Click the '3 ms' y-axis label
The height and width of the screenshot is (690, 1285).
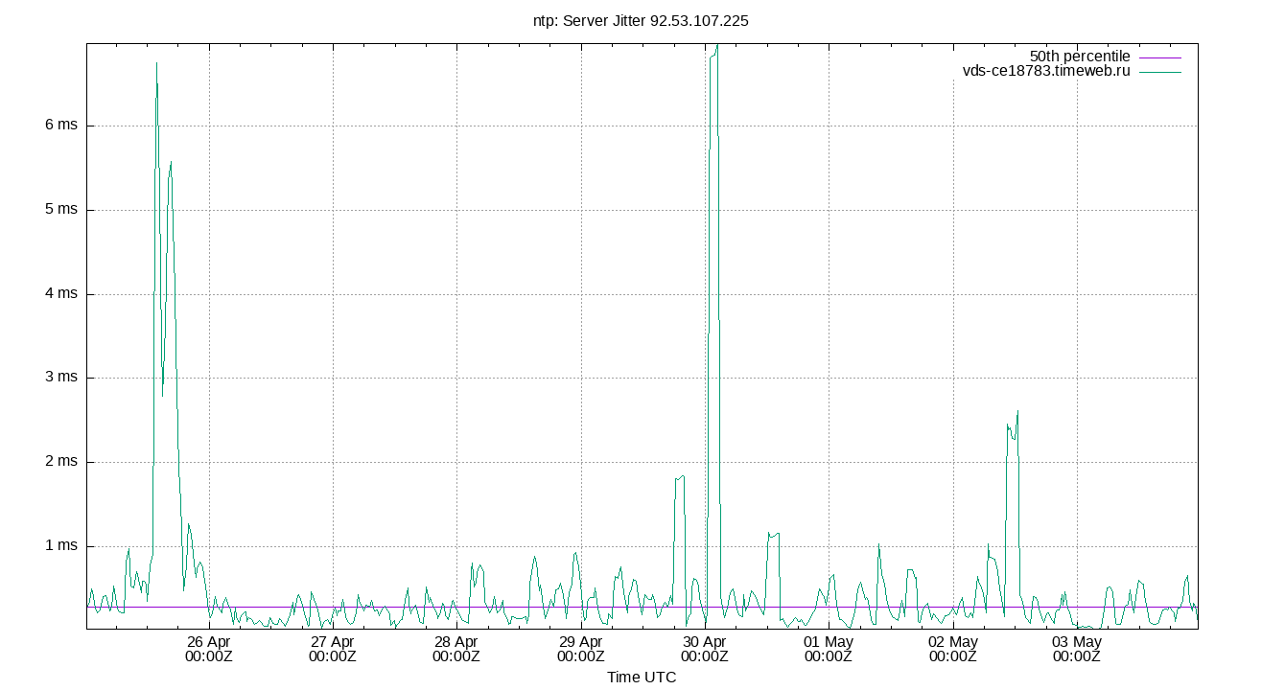[61, 377]
